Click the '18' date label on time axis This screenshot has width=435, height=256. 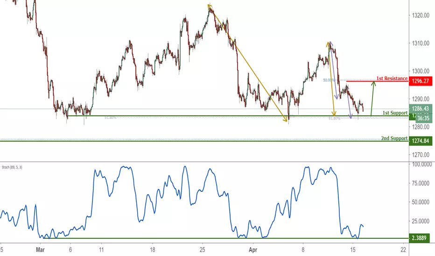point(152,250)
